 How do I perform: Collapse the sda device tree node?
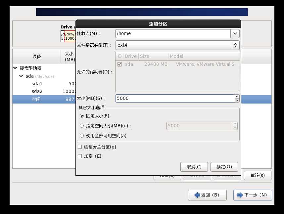21,76
